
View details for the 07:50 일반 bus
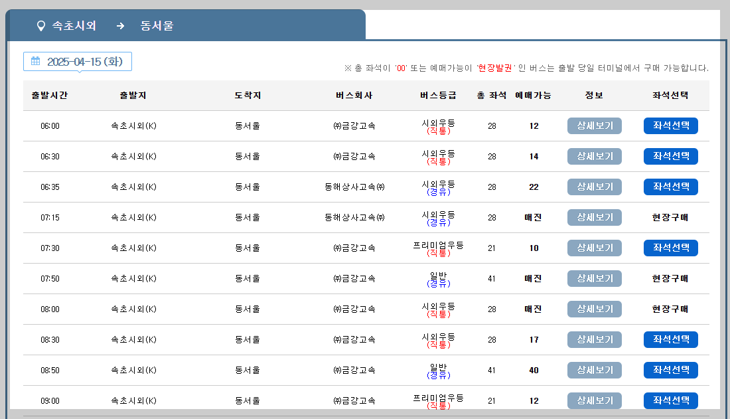pos(594,278)
